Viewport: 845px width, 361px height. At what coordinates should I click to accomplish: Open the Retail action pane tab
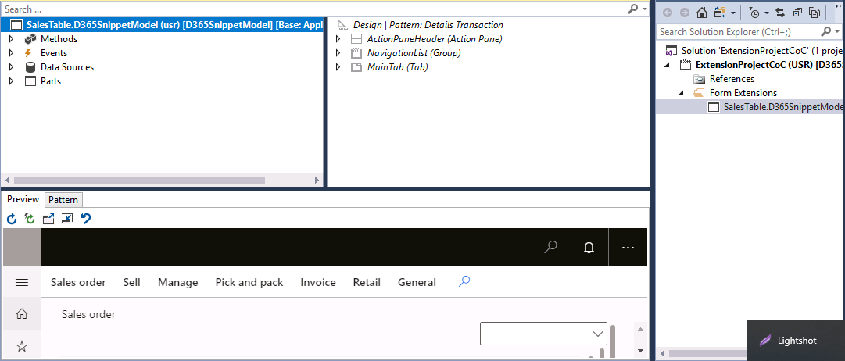click(x=367, y=282)
